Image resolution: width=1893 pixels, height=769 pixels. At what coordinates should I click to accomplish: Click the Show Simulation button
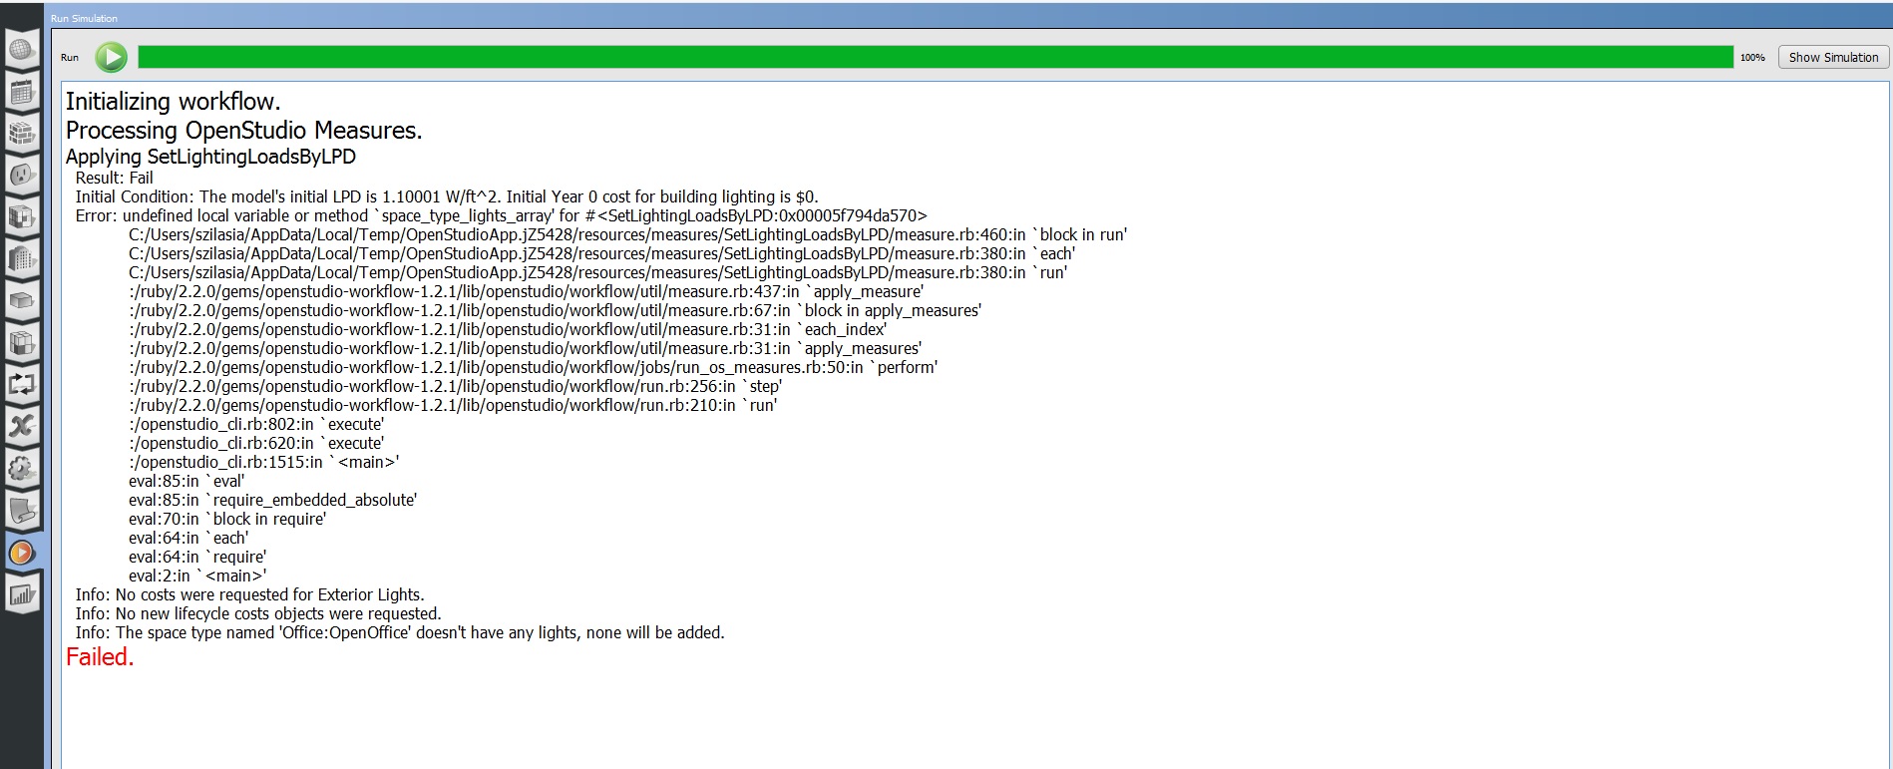[1833, 57]
